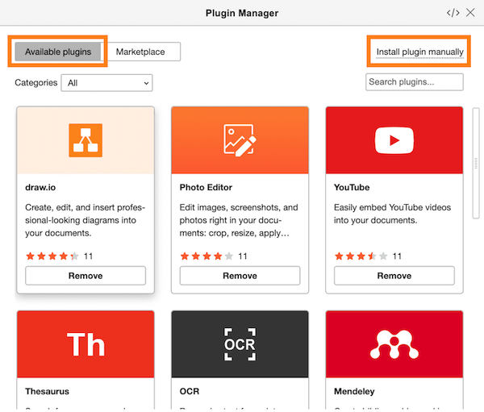Screen dimensions: 484x412
Task: Remove the YouTube plugin
Action: click(394, 276)
